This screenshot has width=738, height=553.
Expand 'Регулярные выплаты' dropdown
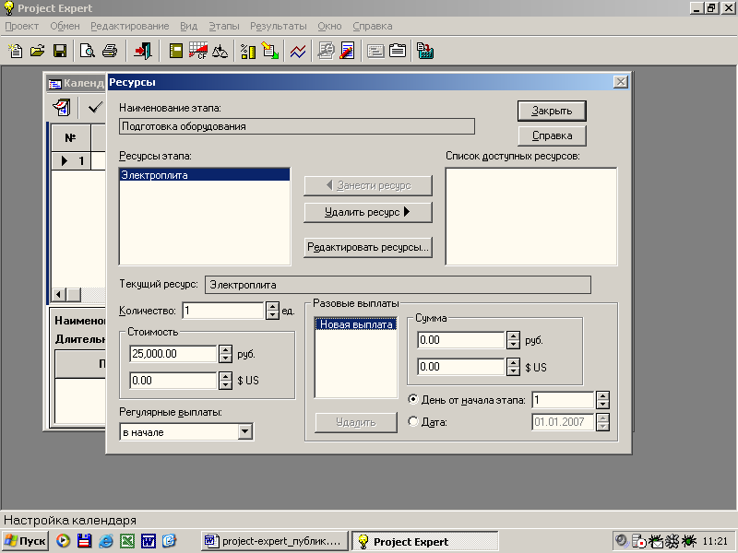244,431
